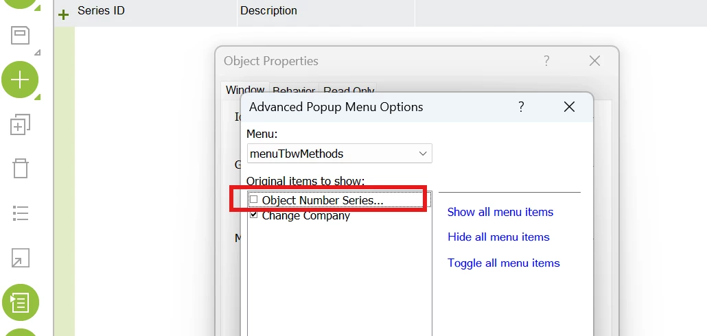Open the Read Only tab
Image resolution: width=707 pixels, height=336 pixels.
click(349, 91)
